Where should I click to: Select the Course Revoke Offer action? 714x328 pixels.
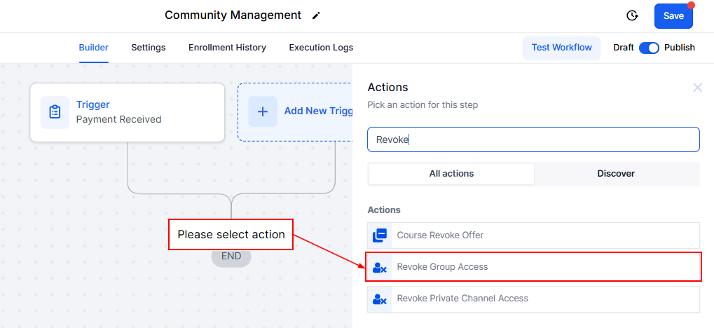coord(533,235)
